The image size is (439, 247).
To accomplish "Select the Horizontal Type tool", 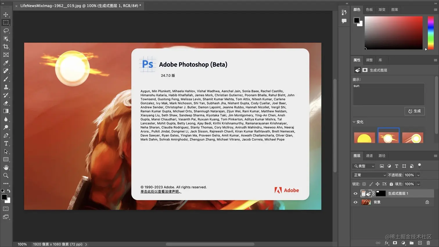I will click(6, 143).
